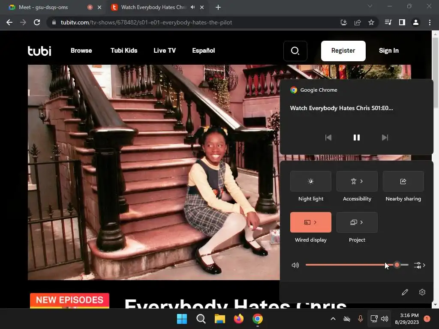Bookmark this page with the star icon
Image resolution: width=439 pixels, height=329 pixels.
(x=371, y=22)
